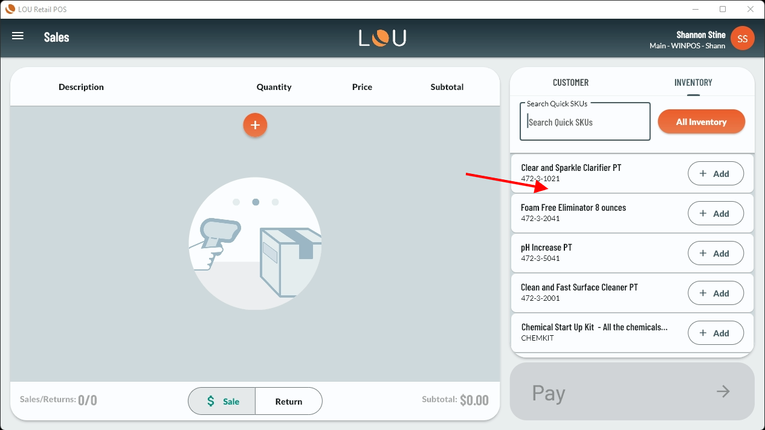Add Clear and Sparkle Clarifier PT
This screenshot has height=430, width=765.
tap(715, 173)
